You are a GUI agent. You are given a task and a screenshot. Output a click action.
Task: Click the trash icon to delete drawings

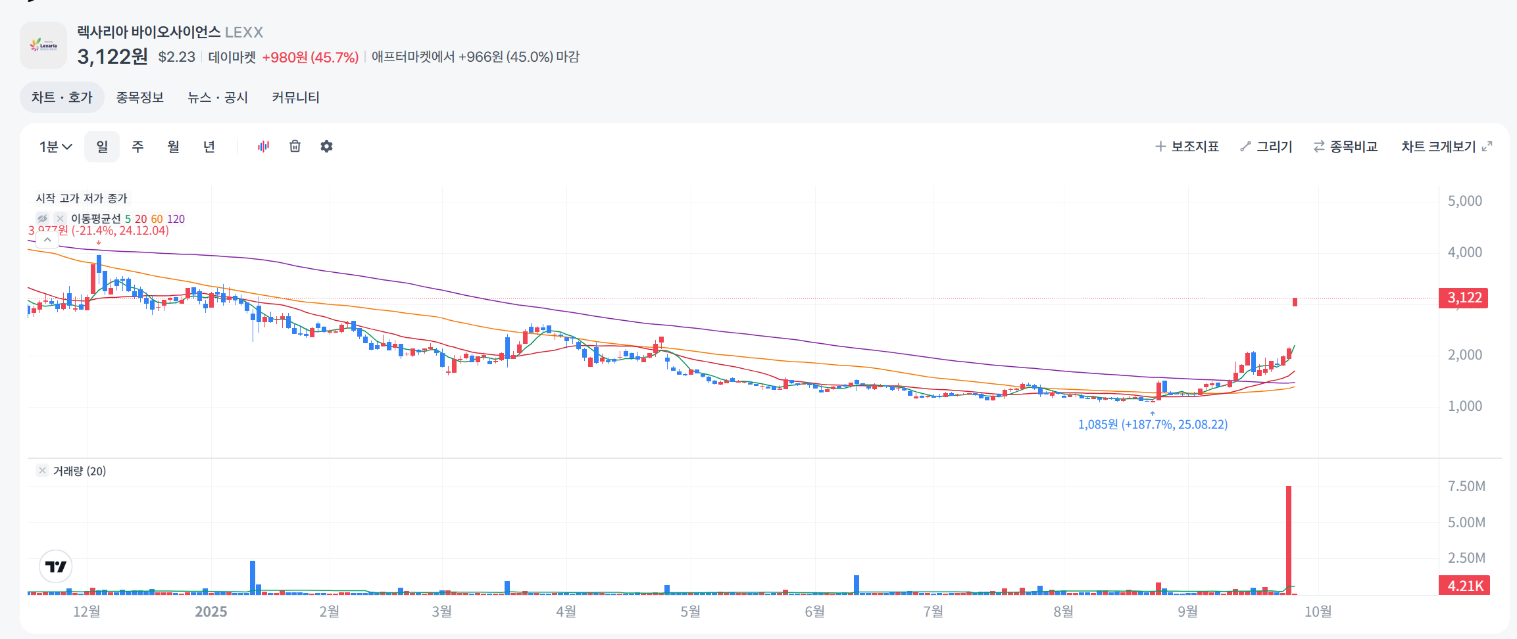[295, 147]
